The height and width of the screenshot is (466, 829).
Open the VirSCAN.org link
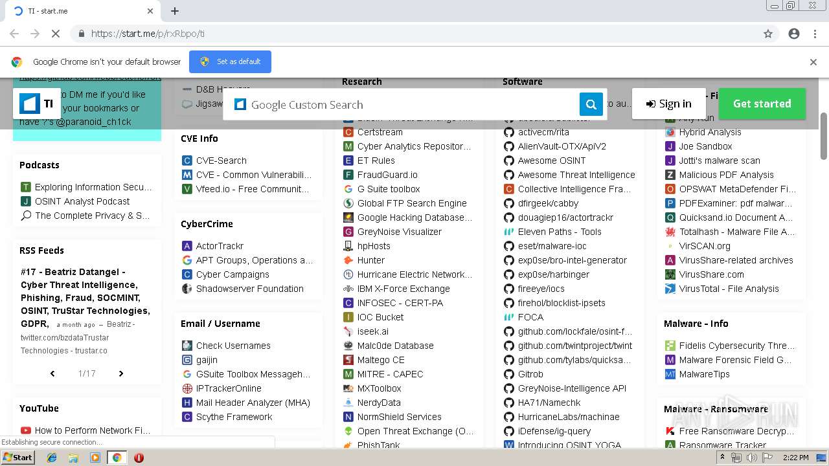pos(705,246)
